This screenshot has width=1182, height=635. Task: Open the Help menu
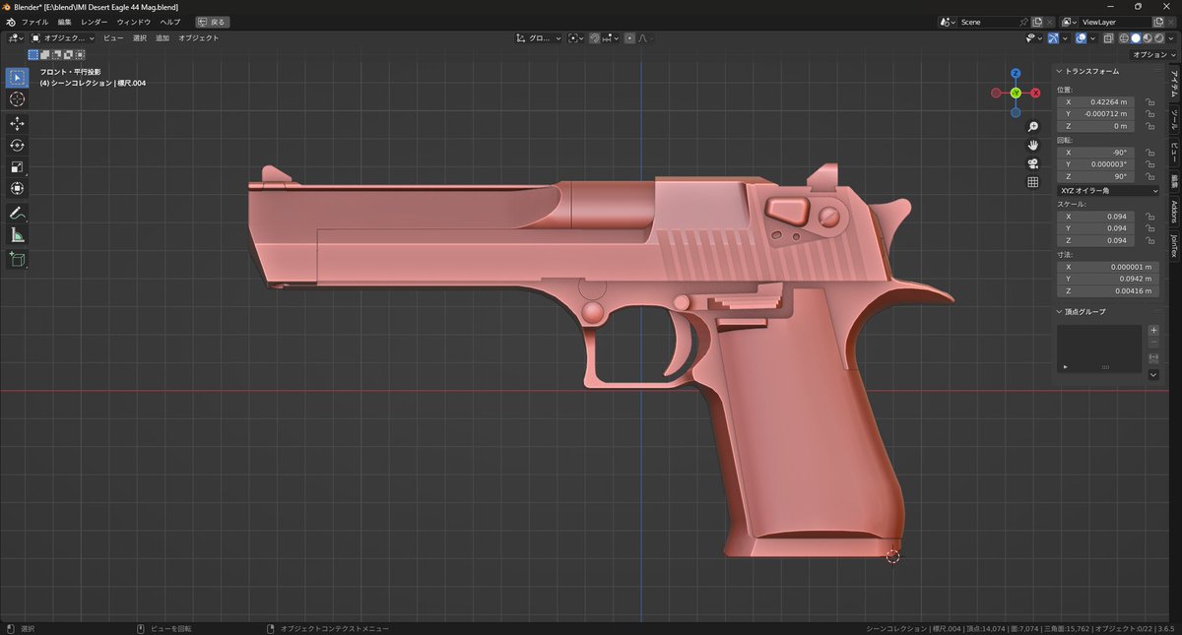(x=170, y=22)
